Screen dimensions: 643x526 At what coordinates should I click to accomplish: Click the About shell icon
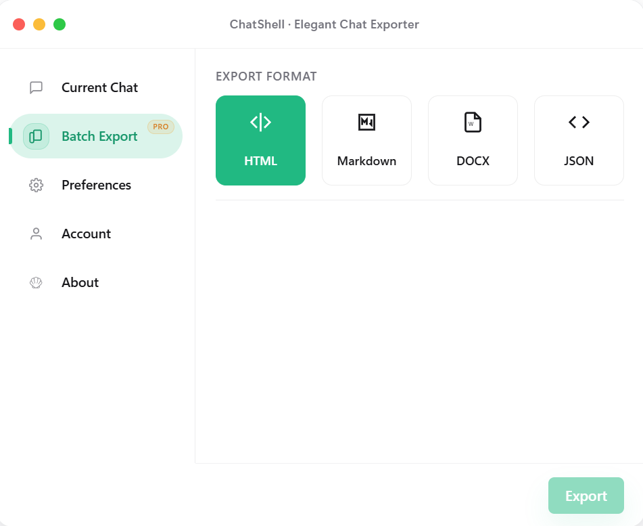click(36, 282)
